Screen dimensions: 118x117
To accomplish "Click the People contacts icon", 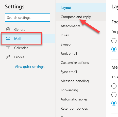I will coord(8,57).
